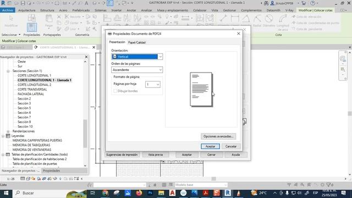Click the Revit icon in taskbar
Image resolution: width=352 pixels, height=198 pixels.
227,193
